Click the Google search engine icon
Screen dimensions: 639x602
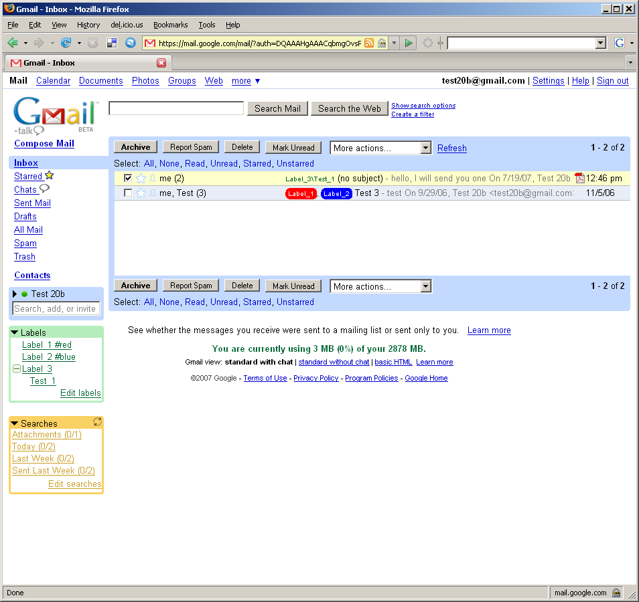[620, 43]
